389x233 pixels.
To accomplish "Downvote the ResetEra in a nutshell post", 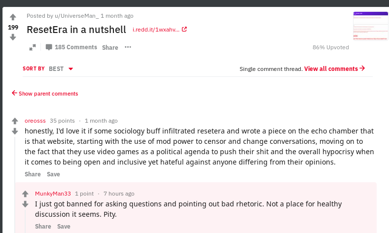I will pos(13,37).
